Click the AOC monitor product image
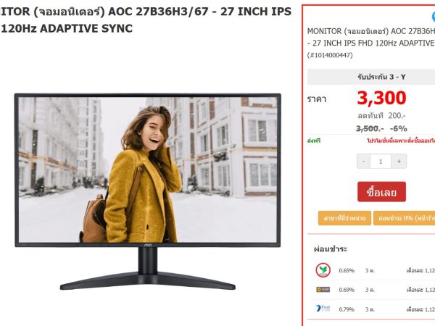The height and width of the screenshot is (326, 435). 148,191
